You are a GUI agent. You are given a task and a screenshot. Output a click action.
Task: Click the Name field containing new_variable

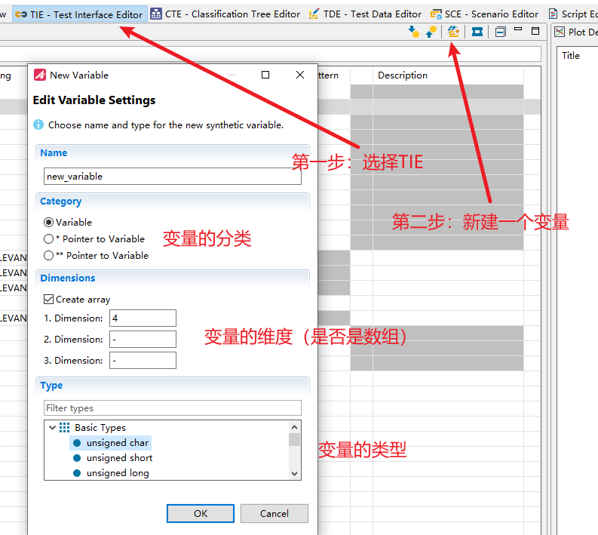(x=173, y=177)
